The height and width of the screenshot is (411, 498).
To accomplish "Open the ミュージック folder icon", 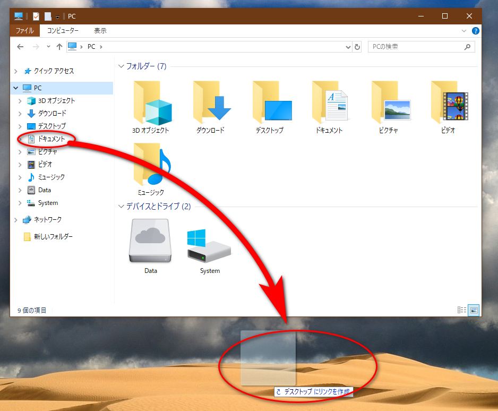I will [x=151, y=165].
